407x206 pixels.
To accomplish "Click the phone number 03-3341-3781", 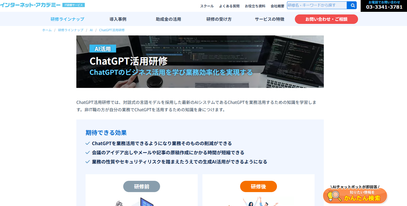I will pyautogui.click(x=384, y=7).
